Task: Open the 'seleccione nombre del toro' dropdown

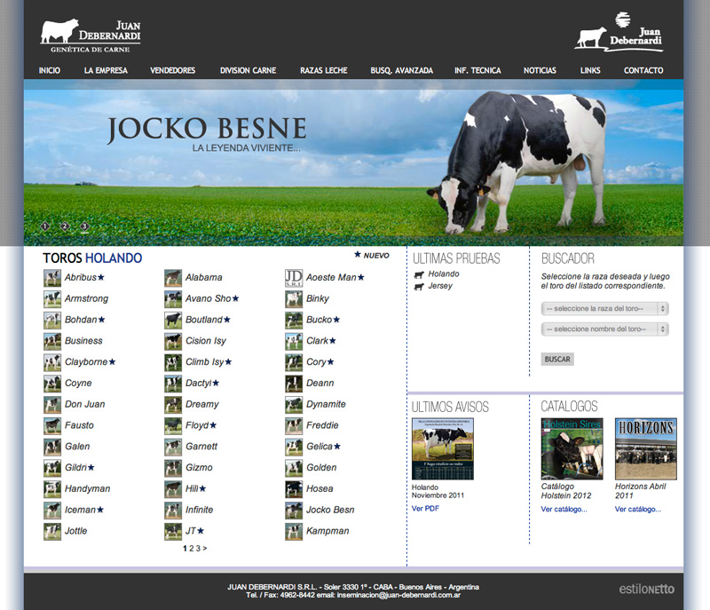Action: (x=605, y=329)
